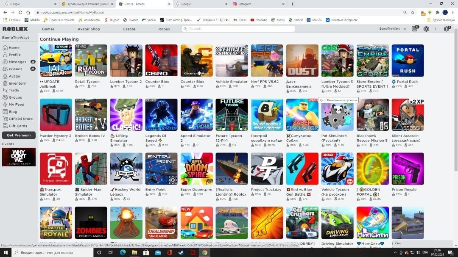This screenshot has height=257, width=458.
Task: Open Roblox settings gear icon
Action: (x=447, y=29)
